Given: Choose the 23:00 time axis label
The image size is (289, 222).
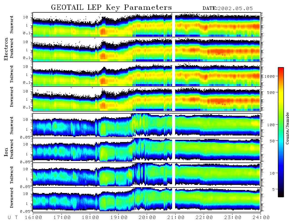Looking at the screenshot, I should (233, 218).
